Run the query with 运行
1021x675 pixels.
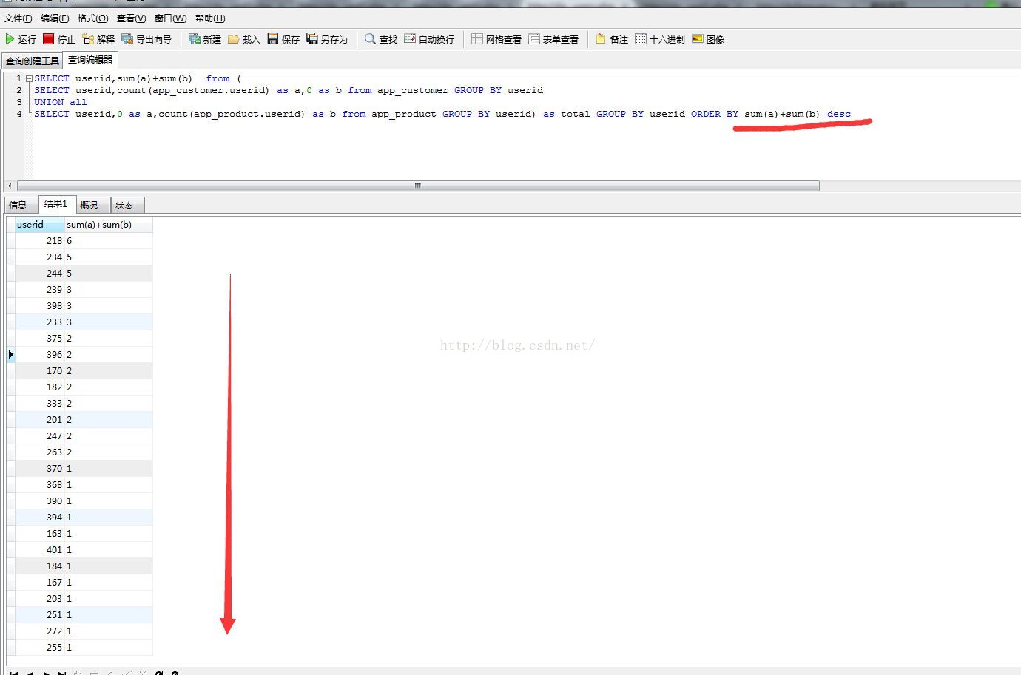[21, 39]
